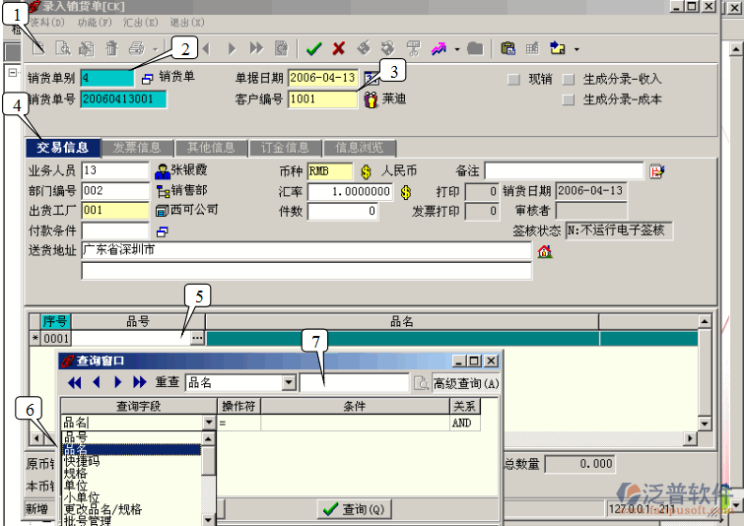Screen dimensions: 744x526
Task: Switch to 交易信息 tab
Action: point(63,148)
